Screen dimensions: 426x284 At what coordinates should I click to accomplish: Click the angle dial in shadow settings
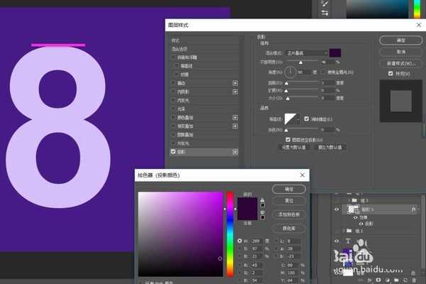[290, 72]
